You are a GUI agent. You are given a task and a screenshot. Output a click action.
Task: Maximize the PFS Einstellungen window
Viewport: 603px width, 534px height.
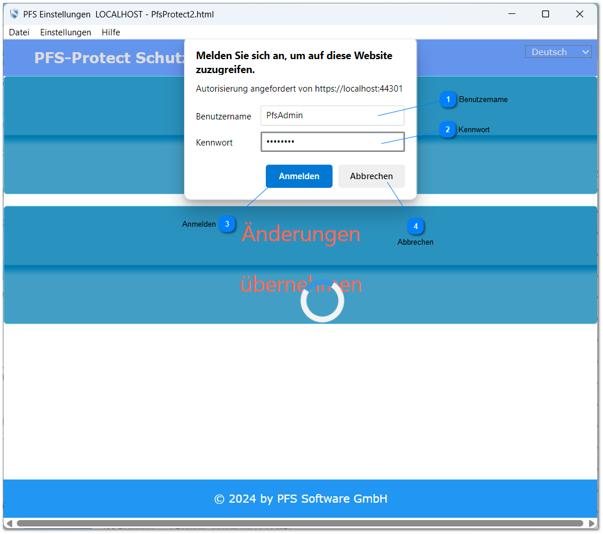coord(546,14)
